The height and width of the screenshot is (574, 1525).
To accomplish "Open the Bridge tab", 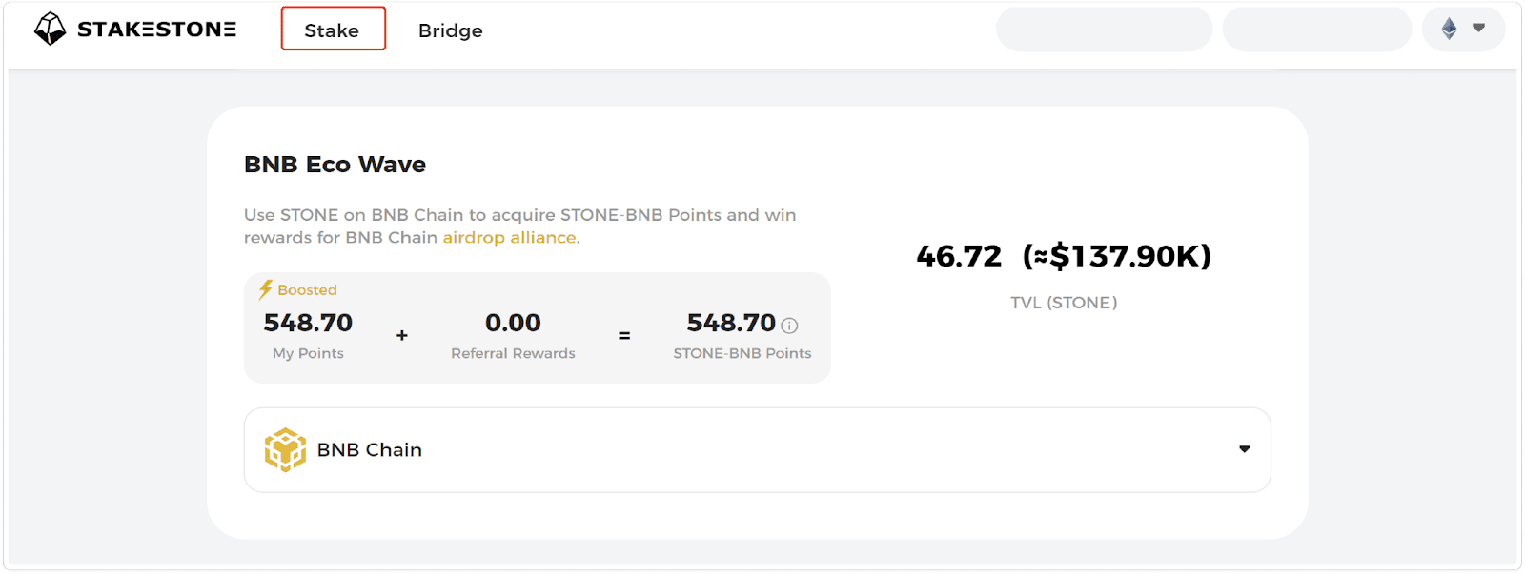I will [450, 30].
